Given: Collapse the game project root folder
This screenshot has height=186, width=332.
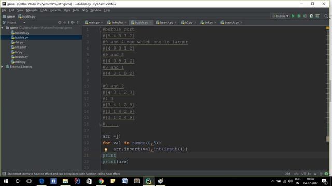Looking at the screenshot, I should pos(2,28).
